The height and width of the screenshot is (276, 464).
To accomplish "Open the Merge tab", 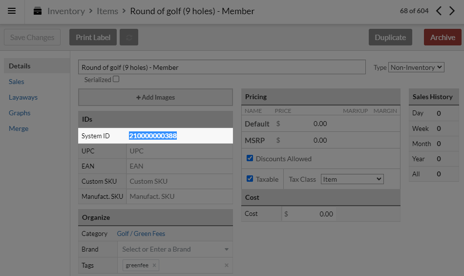I will click(x=19, y=128).
